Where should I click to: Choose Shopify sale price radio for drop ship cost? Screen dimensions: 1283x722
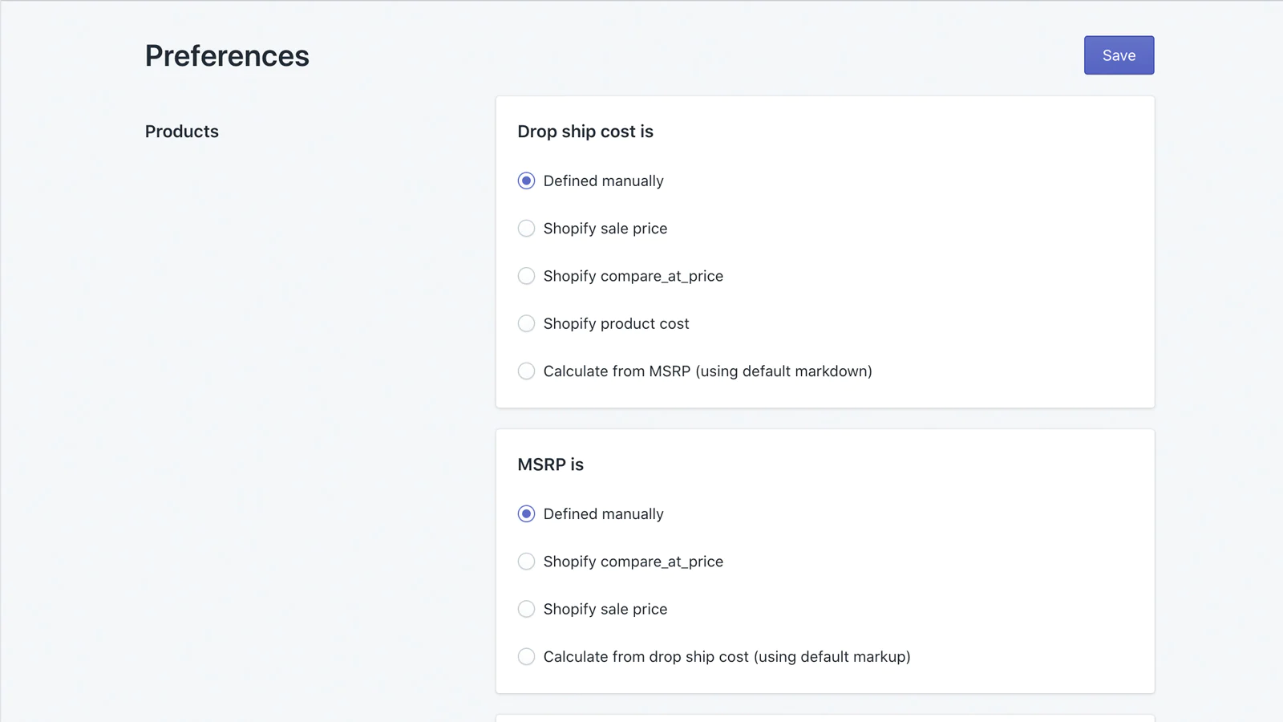526,229
